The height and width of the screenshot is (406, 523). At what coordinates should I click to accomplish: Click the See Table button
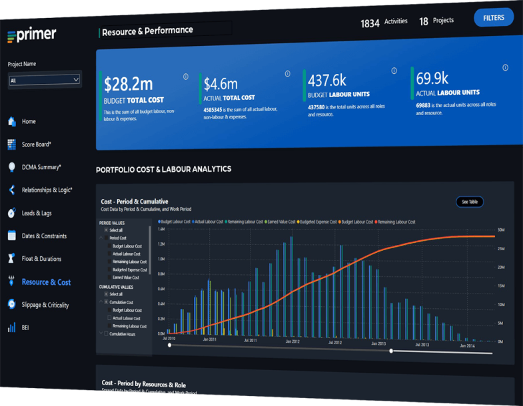point(469,202)
